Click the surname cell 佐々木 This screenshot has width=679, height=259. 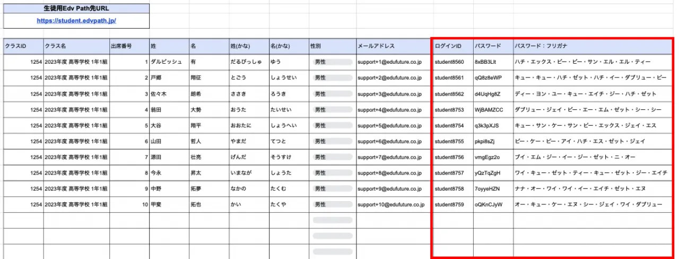coord(169,94)
